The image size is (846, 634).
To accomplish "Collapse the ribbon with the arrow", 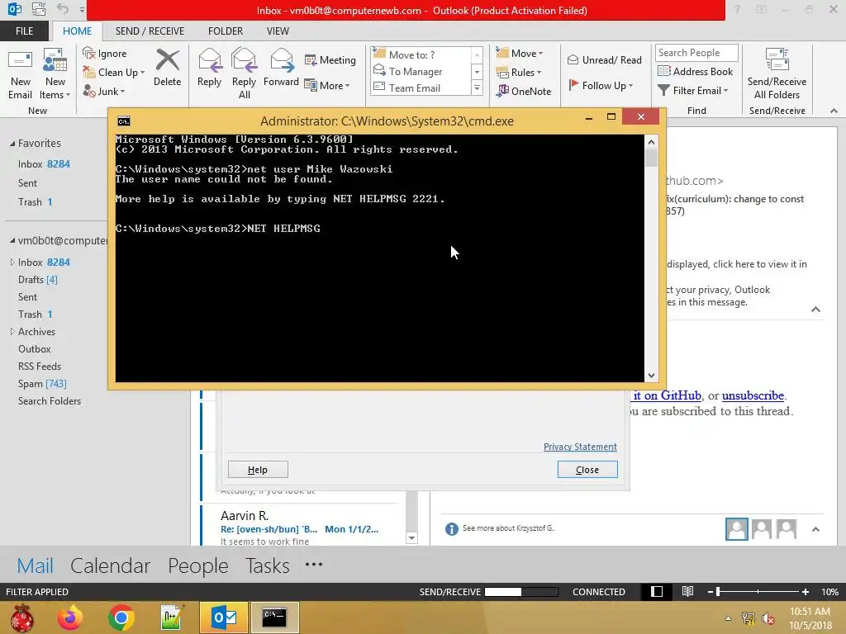I will (x=834, y=111).
